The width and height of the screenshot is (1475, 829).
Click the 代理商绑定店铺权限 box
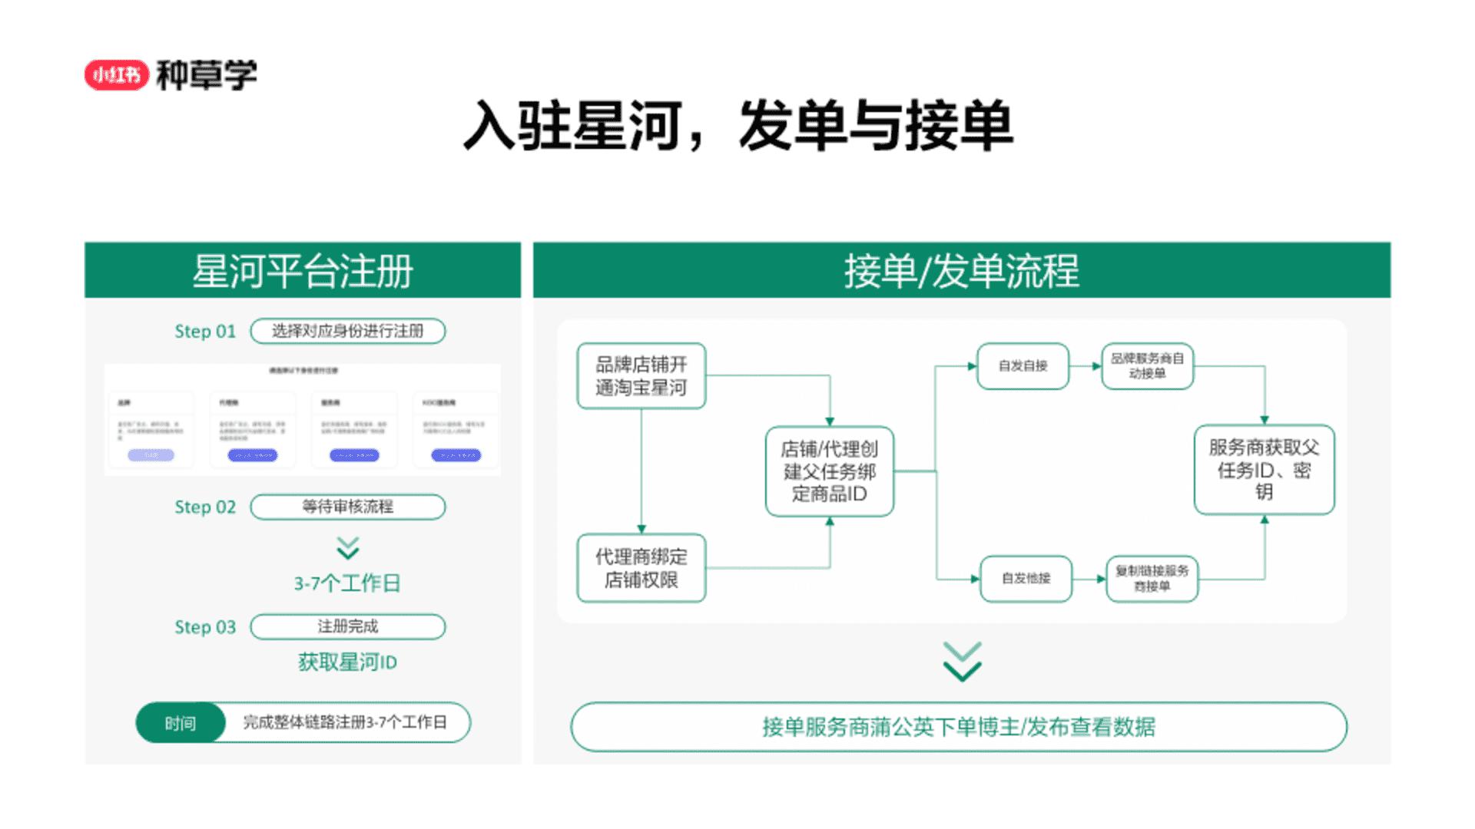(x=641, y=568)
